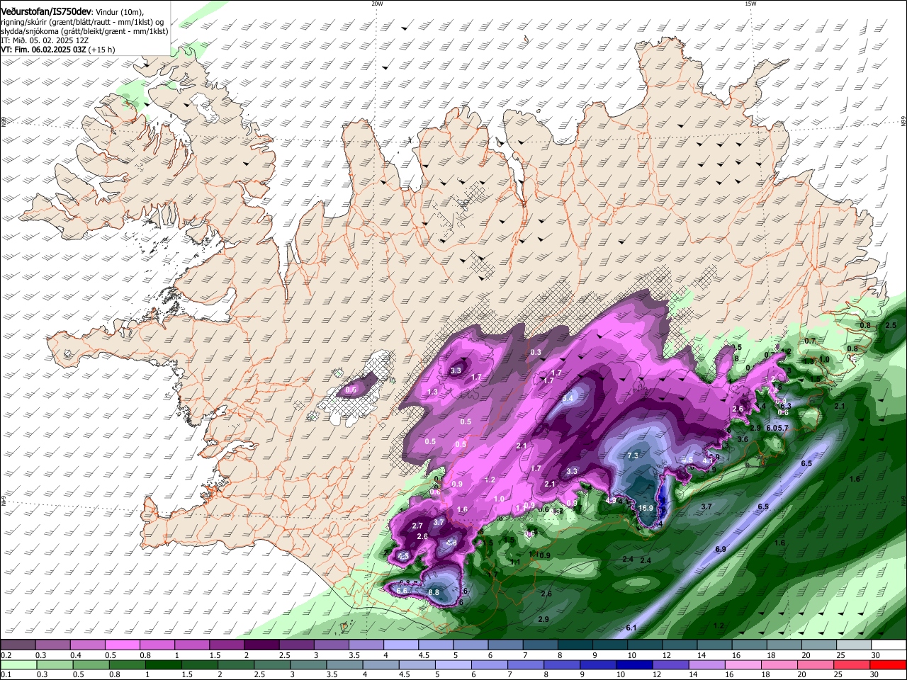Click the 6.9 value on the blue band
The width and height of the screenshot is (907, 680).
721,550
